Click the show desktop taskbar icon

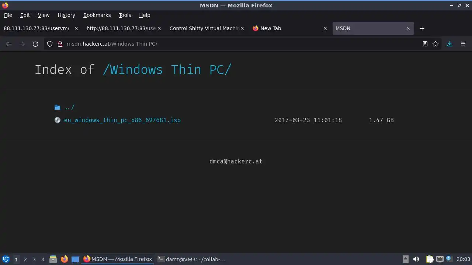pyautogui.click(x=75, y=259)
